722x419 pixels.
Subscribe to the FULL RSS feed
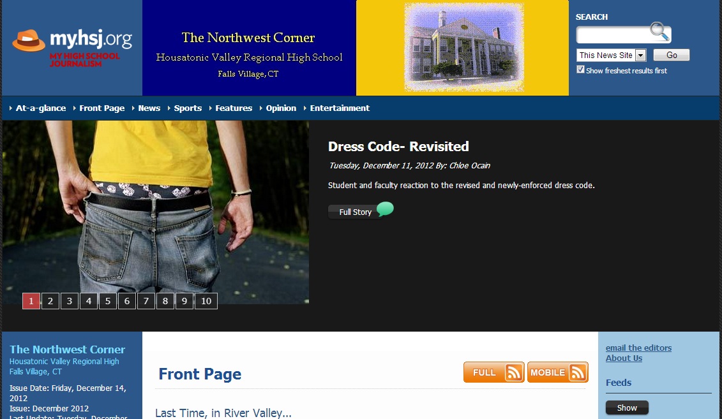493,372
